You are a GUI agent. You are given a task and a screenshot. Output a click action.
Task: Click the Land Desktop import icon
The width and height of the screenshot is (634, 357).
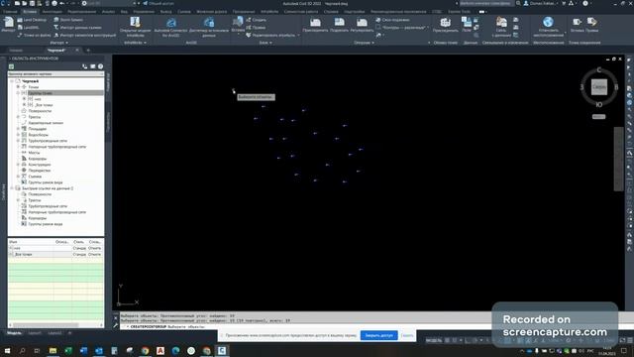[20, 20]
